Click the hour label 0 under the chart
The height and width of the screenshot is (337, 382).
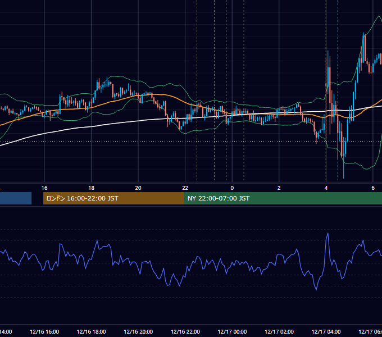pos(232,188)
